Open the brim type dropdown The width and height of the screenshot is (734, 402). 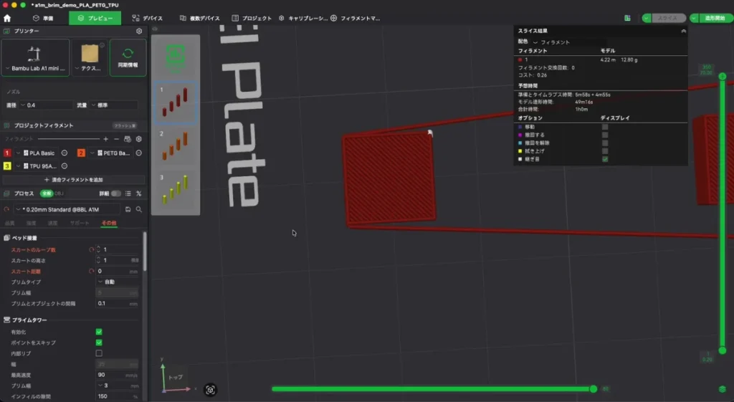pyautogui.click(x=117, y=282)
